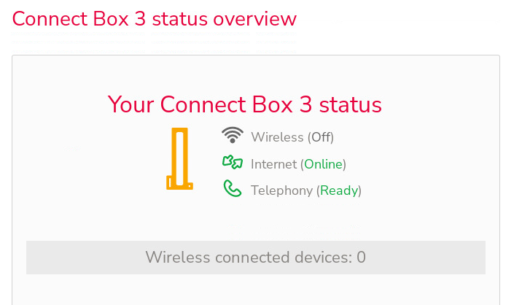Click the Wi-Fi wireless signal icon

(x=233, y=136)
